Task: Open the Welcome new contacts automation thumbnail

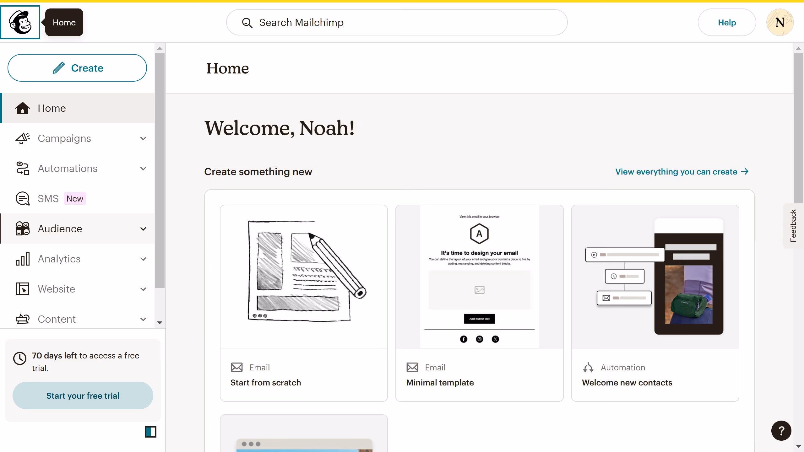Action: [x=655, y=277]
